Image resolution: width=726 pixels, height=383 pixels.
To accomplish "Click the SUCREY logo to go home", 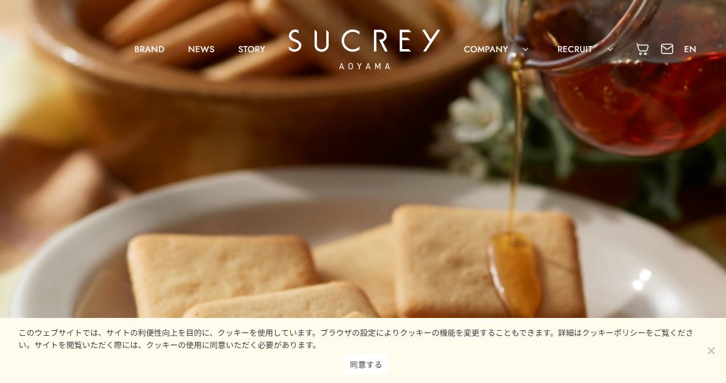I will pyautogui.click(x=364, y=49).
